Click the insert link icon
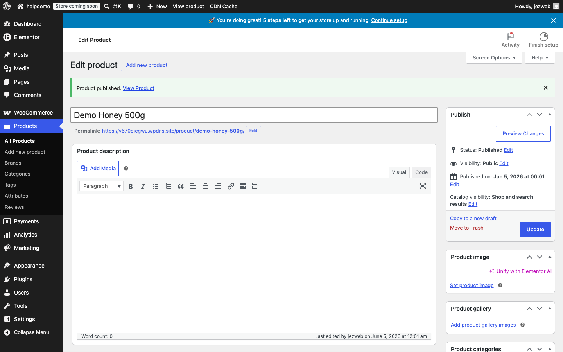563x352 pixels. tap(231, 186)
